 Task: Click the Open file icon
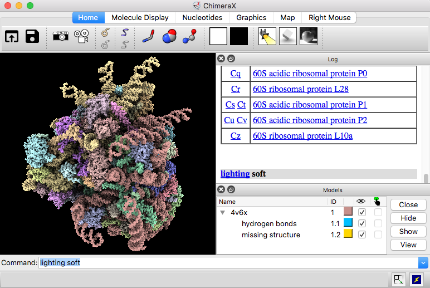point(12,36)
